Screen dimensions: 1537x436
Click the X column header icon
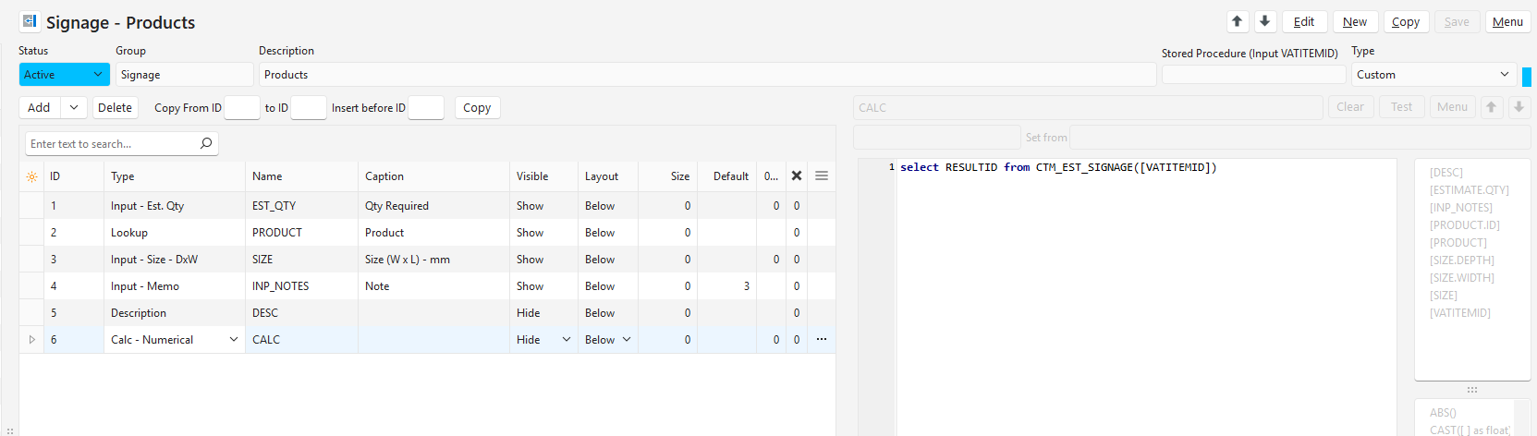tap(797, 176)
